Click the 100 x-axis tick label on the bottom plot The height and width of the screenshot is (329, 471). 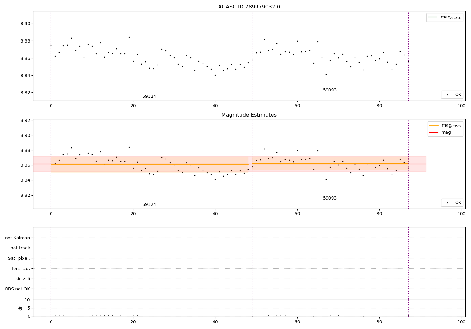click(461, 322)
